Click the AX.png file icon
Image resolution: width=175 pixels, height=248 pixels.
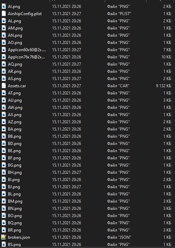pyautogui.click(x=4, y=115)
